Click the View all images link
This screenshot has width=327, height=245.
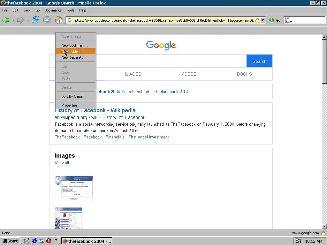pos(62,163)
